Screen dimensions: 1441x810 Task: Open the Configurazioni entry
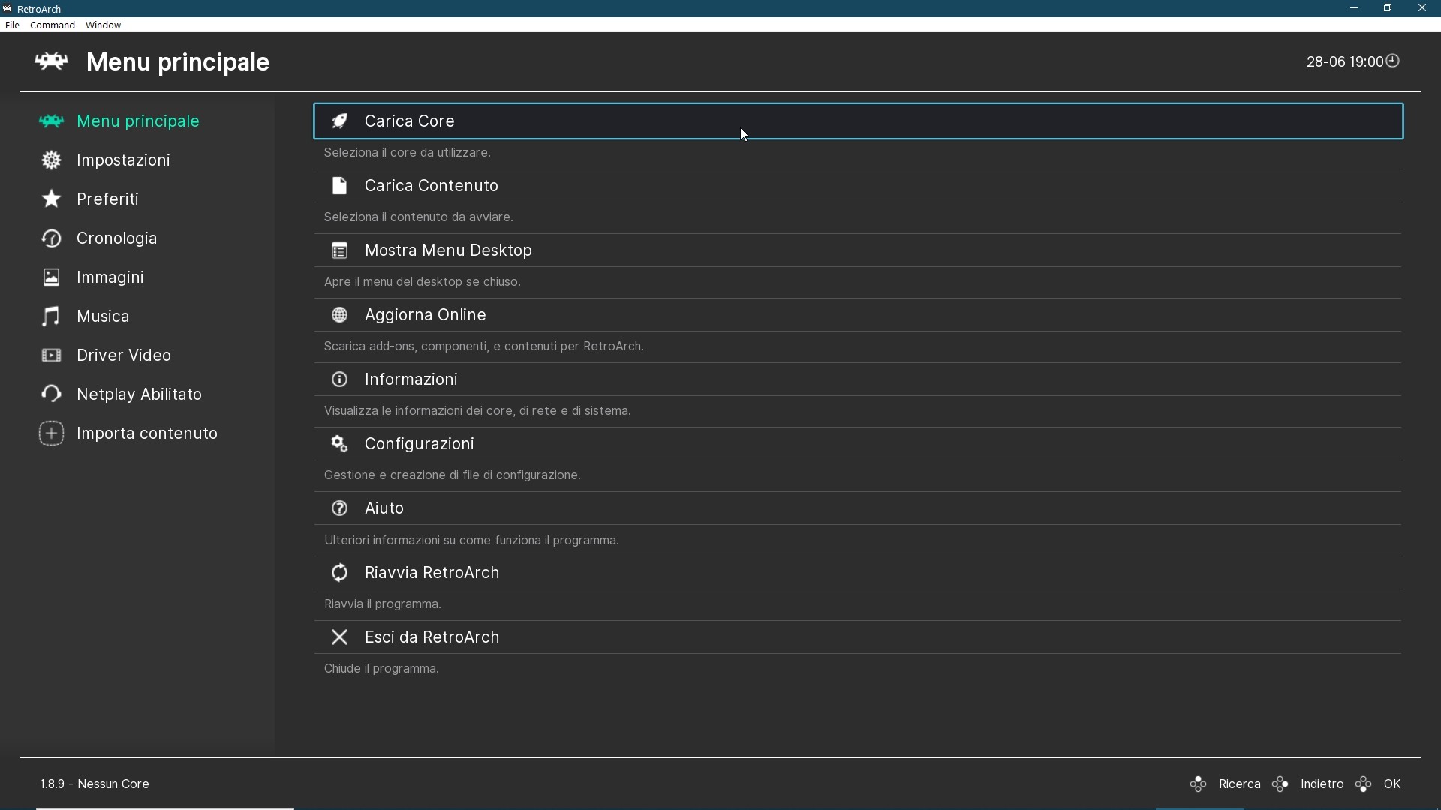click(858, 444)
